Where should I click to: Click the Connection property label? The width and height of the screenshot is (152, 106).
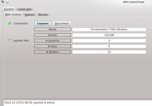[21, 23]
